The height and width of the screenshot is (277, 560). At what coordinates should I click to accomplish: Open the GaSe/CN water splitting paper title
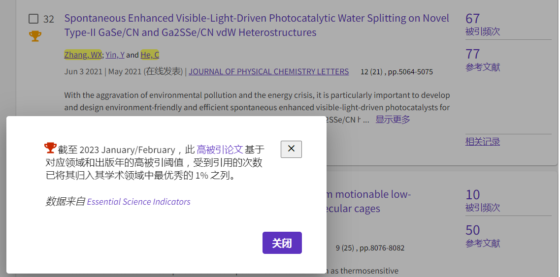[x=256, y=26]
